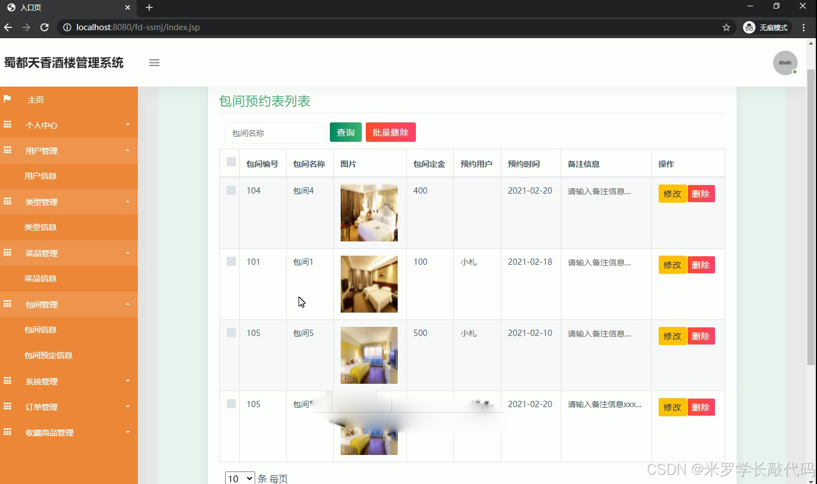Viewport: 817px width, 484px height.
Task: Click 批量删除 to bulk delete
Action: coord(390,132)
